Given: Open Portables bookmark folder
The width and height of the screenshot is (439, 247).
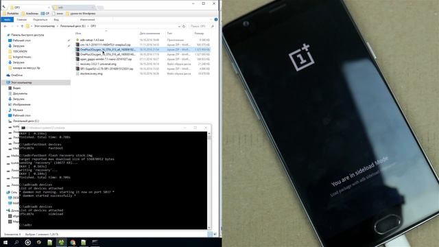Looking at the screenshot, I should tap(11, 14).
